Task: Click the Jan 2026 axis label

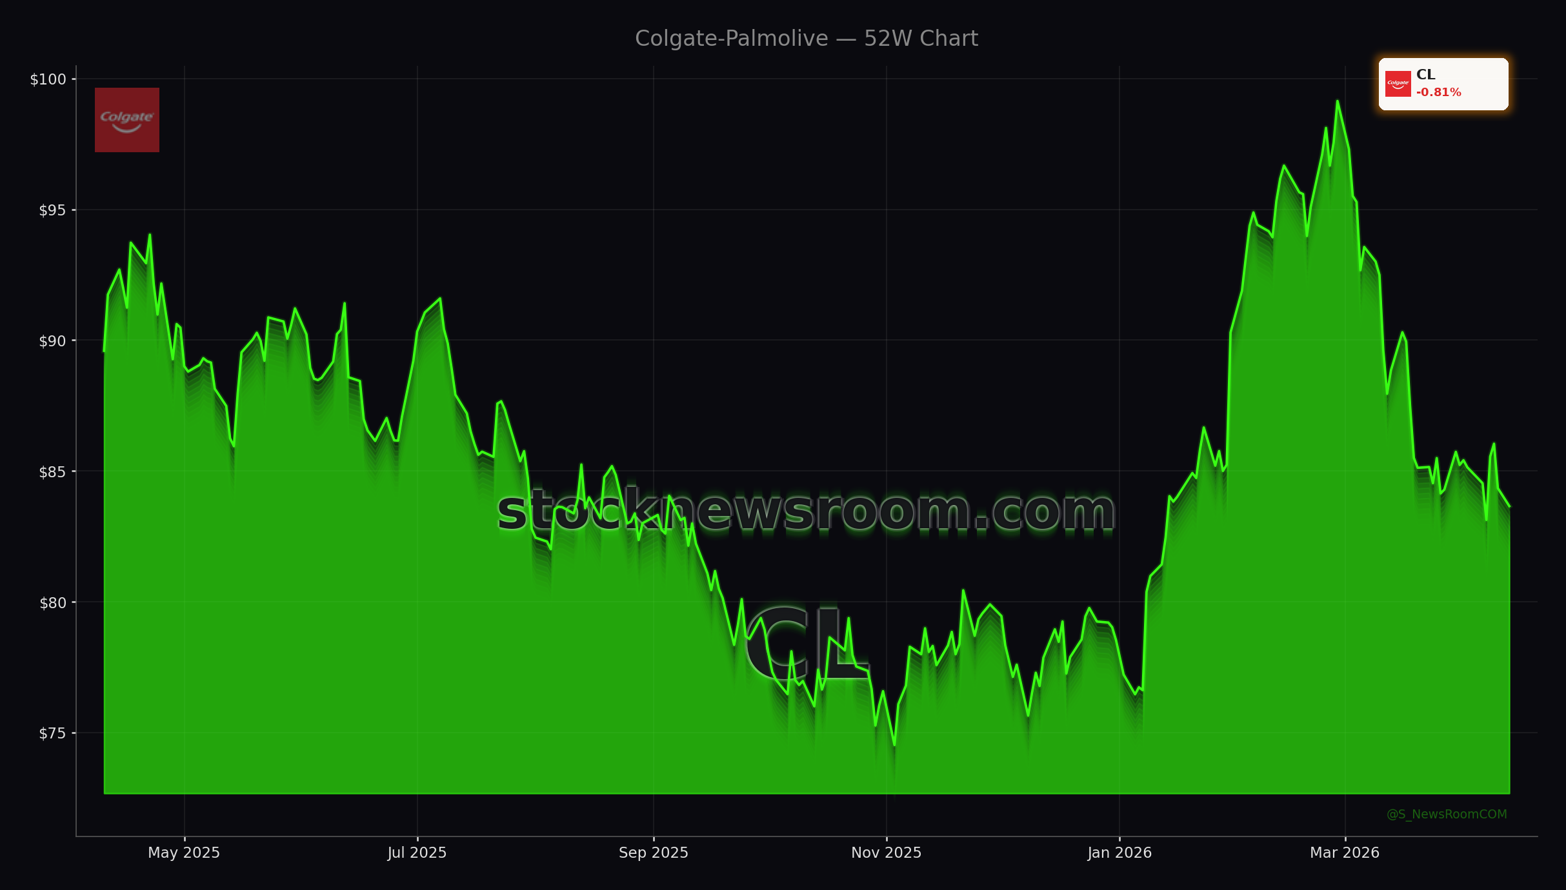Action: point(1119,853)
